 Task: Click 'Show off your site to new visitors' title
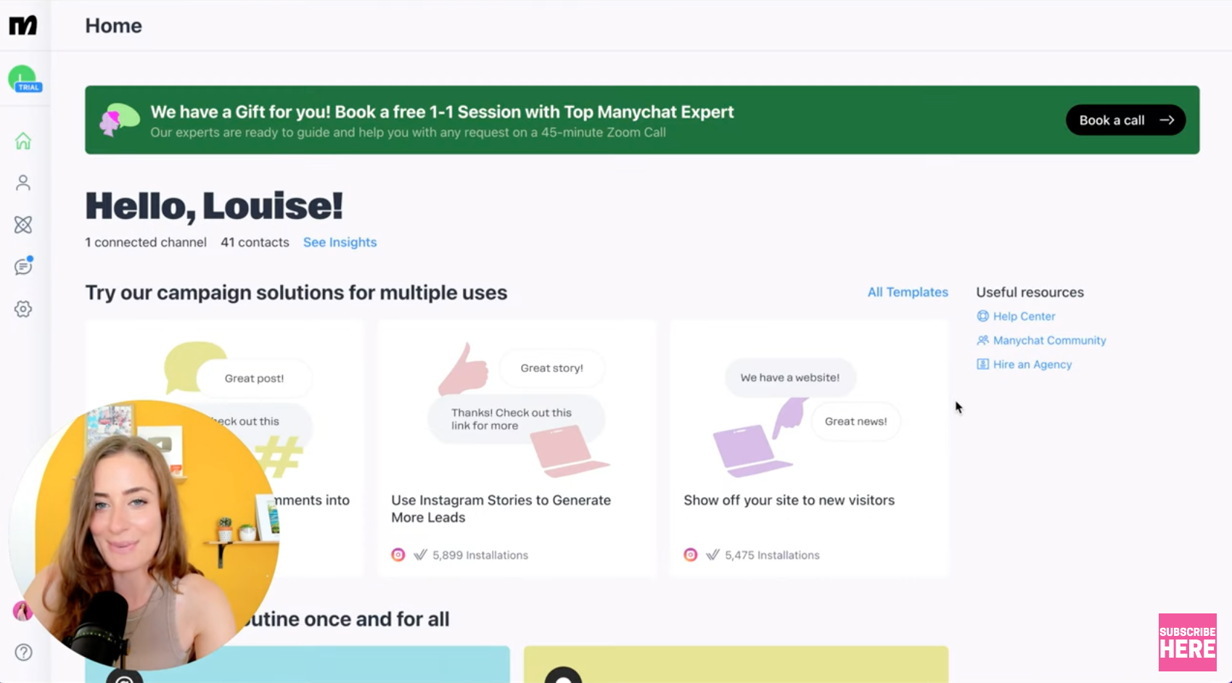[x=789, y=500]
